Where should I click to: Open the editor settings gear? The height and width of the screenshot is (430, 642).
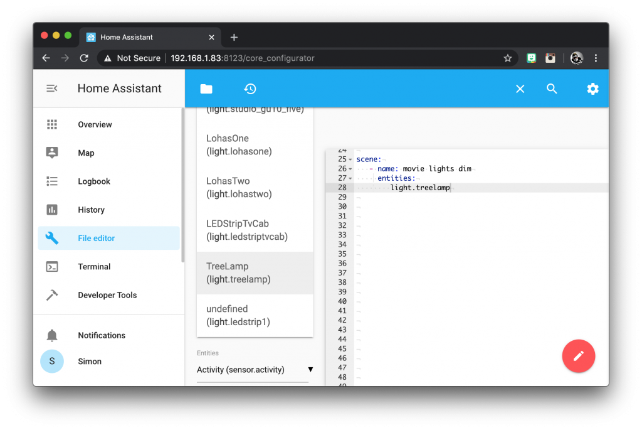click(592, 89)
